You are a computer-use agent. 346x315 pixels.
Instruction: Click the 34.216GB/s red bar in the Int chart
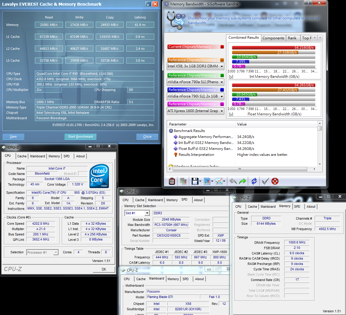click(x=274, y=48)
